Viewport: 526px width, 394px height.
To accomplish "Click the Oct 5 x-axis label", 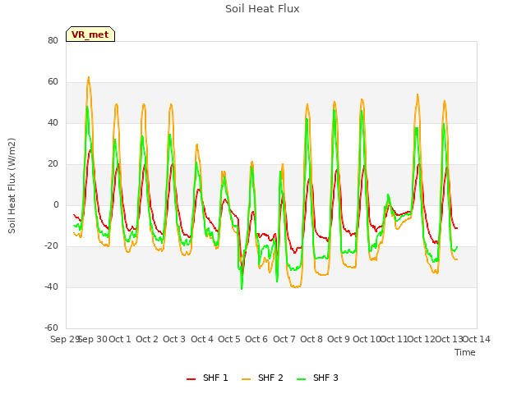I will click(229, 339).
